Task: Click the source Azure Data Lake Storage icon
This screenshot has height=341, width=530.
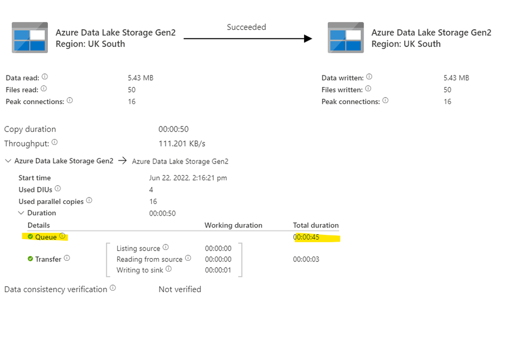Action: 30,38
